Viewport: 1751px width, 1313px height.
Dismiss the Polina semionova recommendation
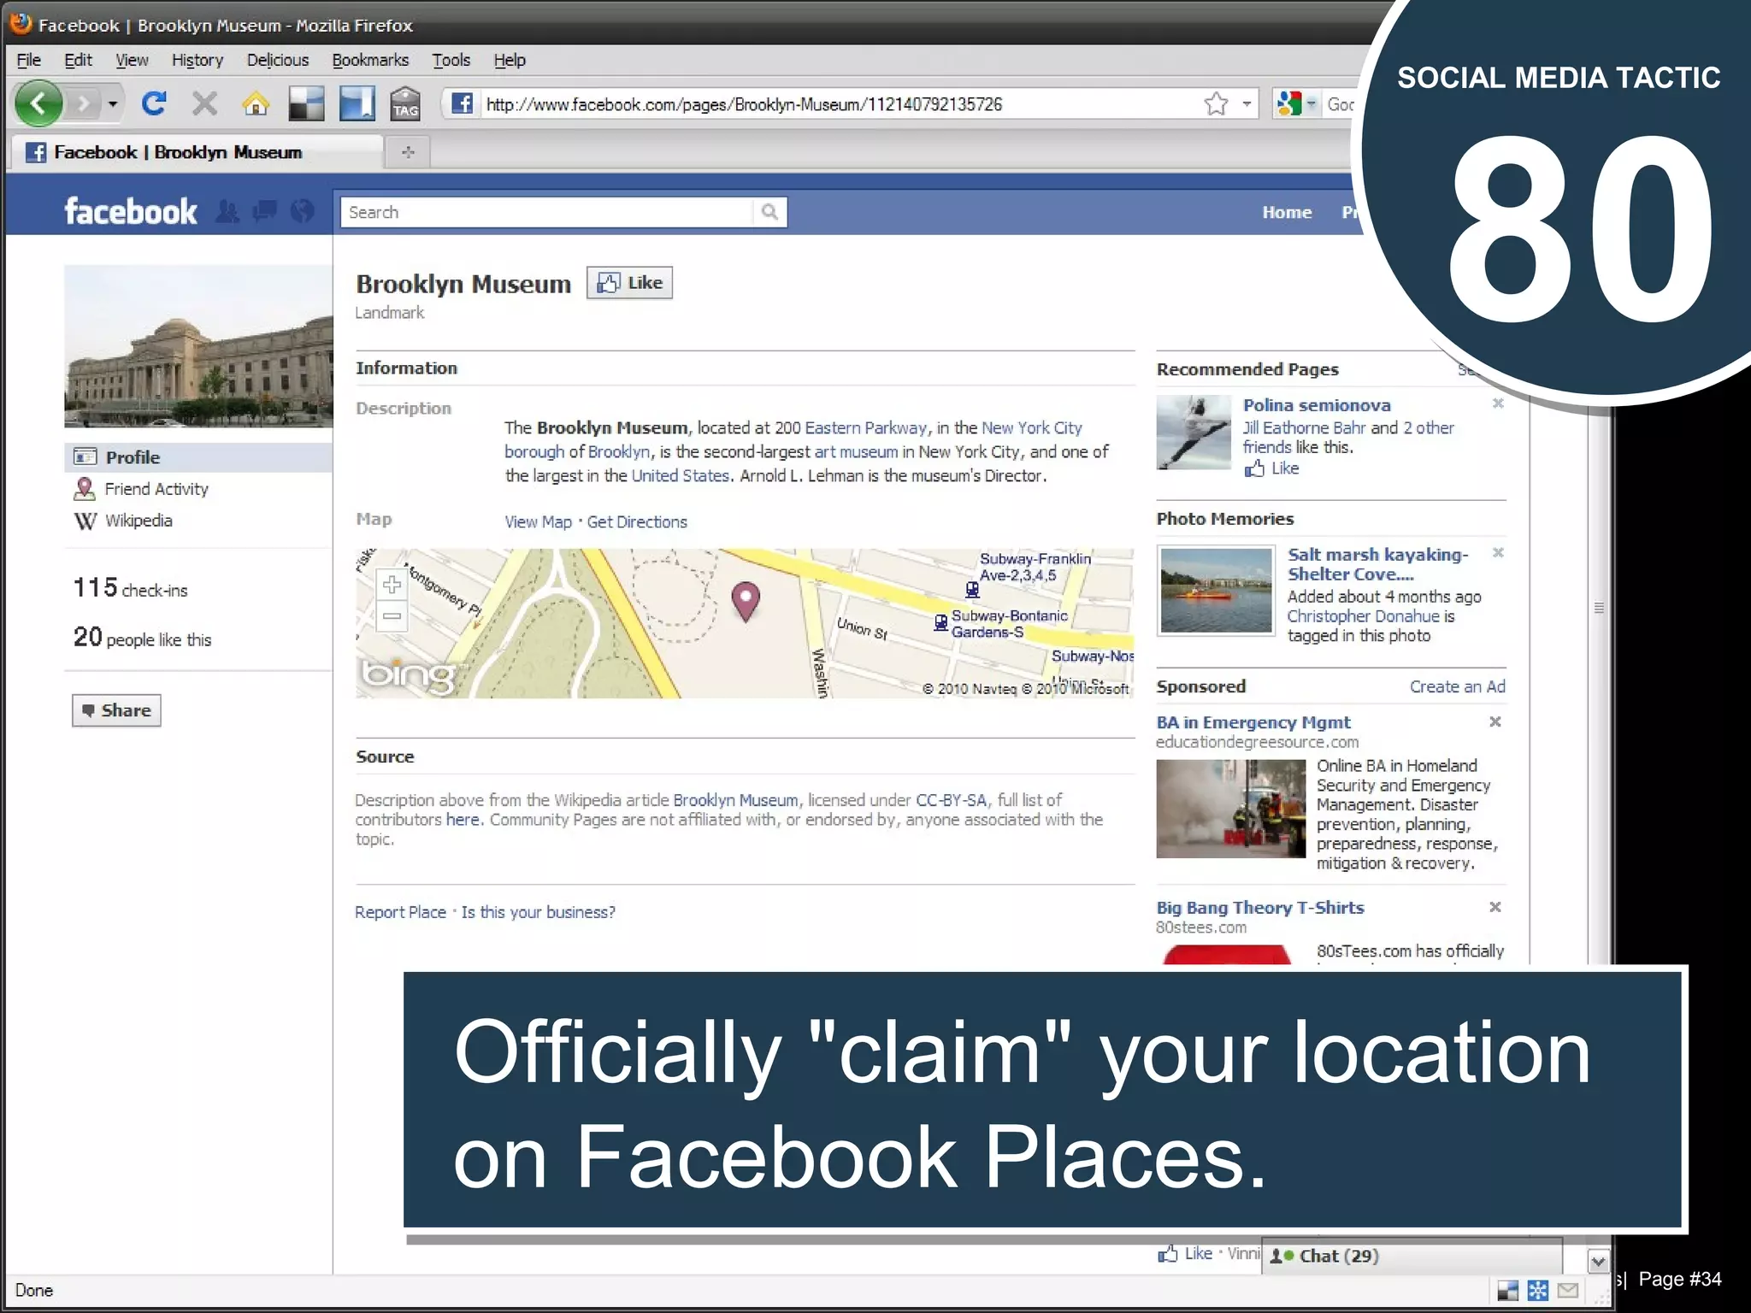(x=1498, y=403)
